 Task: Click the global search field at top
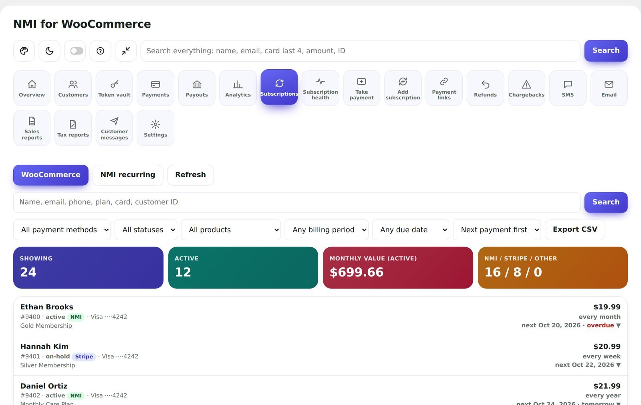pos(361,51)
